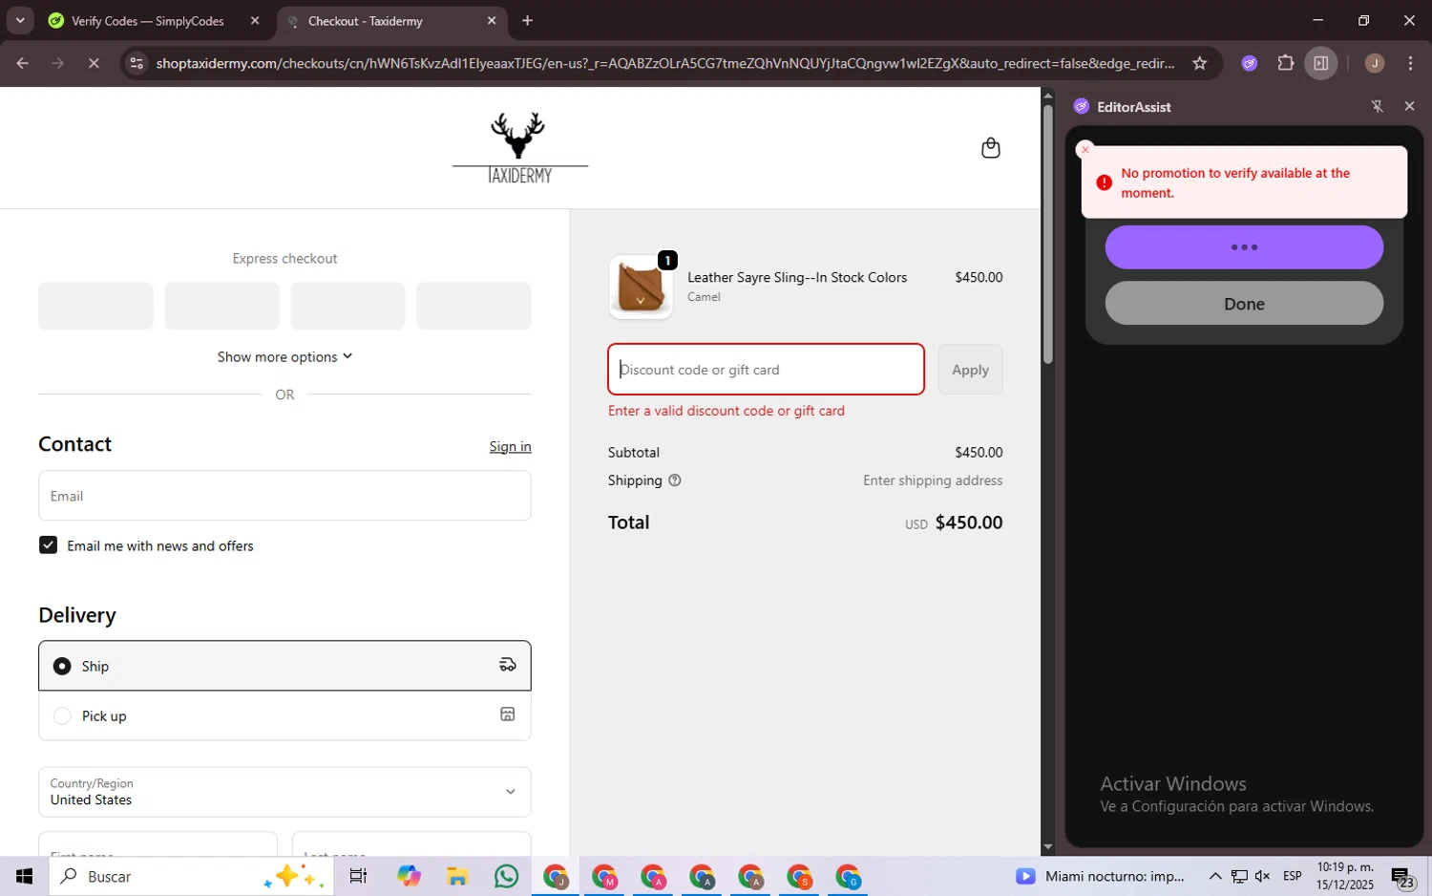Open the Chrome three-dot menu
Screen dimensions: 1432x896
[1410, 63]
